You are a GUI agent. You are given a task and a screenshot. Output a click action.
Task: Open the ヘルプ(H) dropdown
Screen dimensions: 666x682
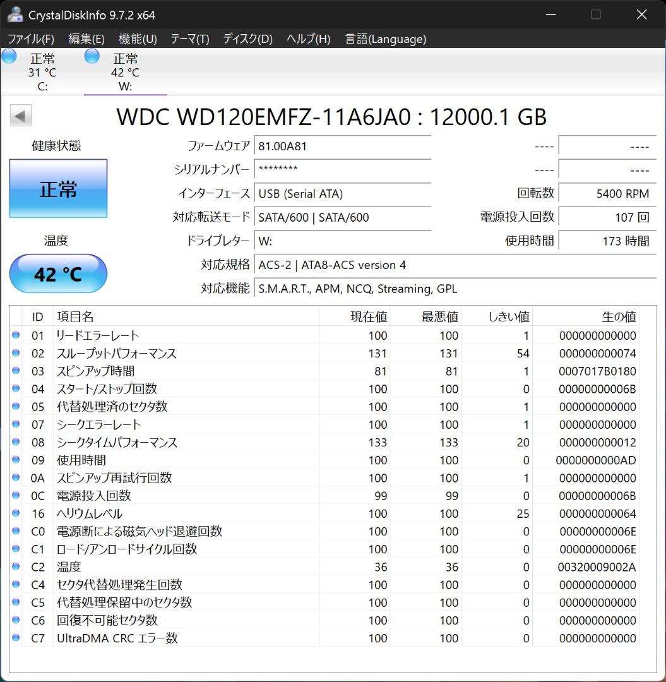point(307,39)
